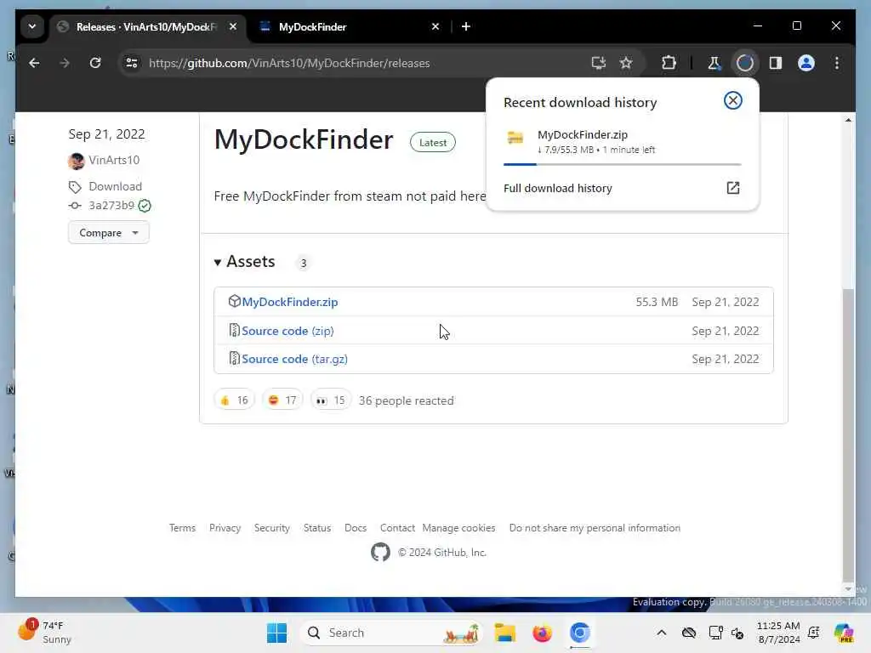The height and width of the screenshot is (653, 871).
Task: Open the VinArts10 author profile link
Action: click(x=114, y=160)
